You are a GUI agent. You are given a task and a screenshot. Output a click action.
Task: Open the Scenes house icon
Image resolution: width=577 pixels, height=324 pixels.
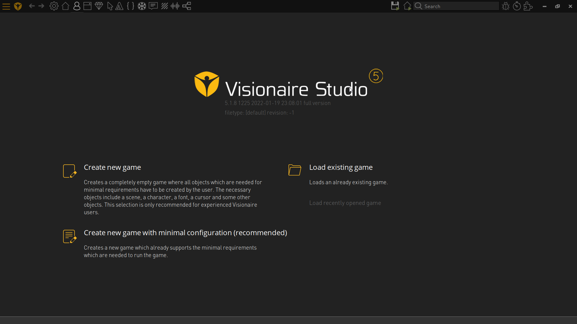(66, 6)
